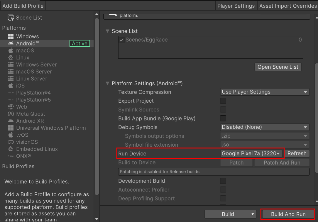
Task: Click the Android XR icon
Action: [x=11, y=121]
